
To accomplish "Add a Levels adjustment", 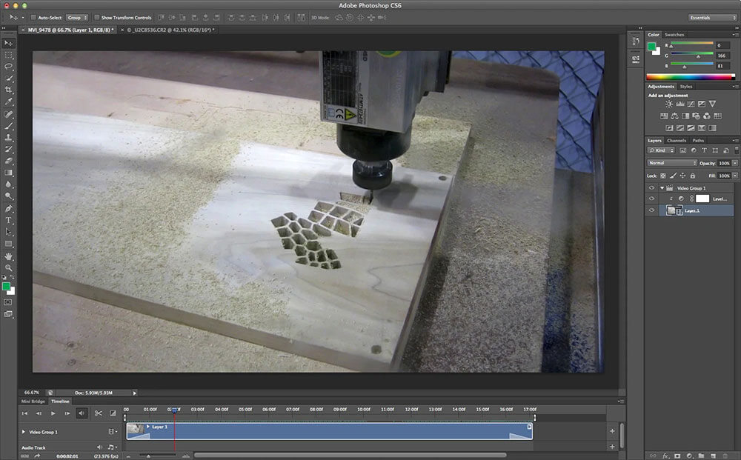I will click(x=680, y=104).
